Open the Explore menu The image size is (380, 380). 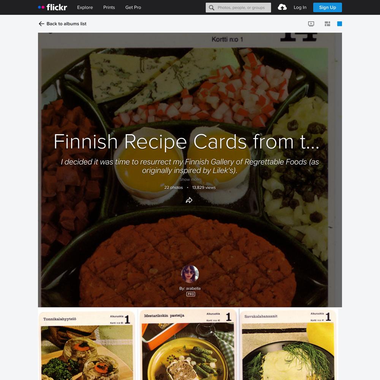[x=85, y=8]
